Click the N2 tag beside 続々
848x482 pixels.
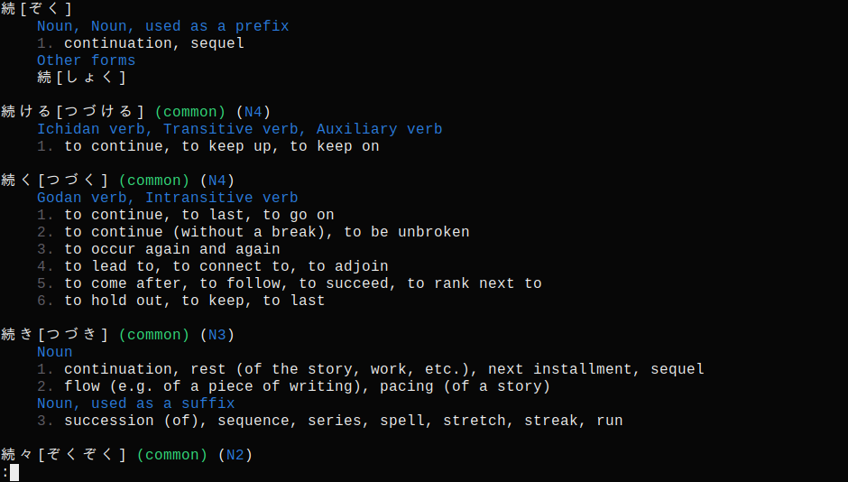click(235, 455)
